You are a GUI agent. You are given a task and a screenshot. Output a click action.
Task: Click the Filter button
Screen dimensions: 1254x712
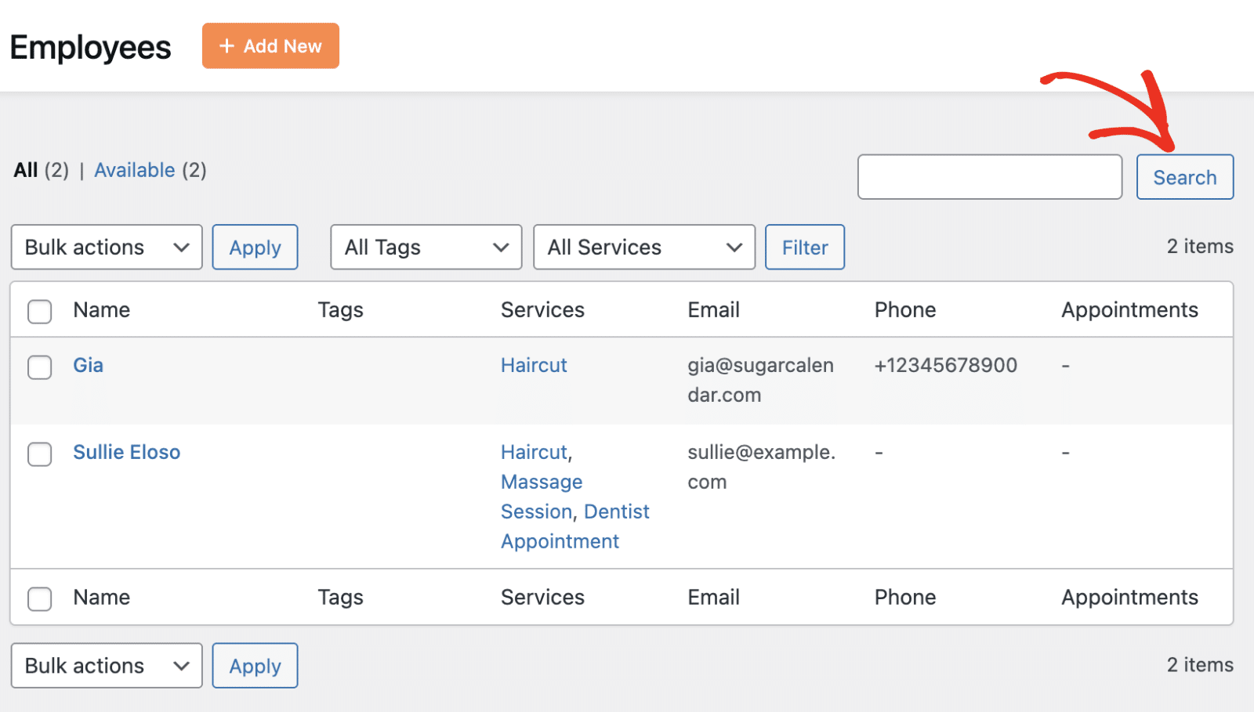(x=804, y=247)
